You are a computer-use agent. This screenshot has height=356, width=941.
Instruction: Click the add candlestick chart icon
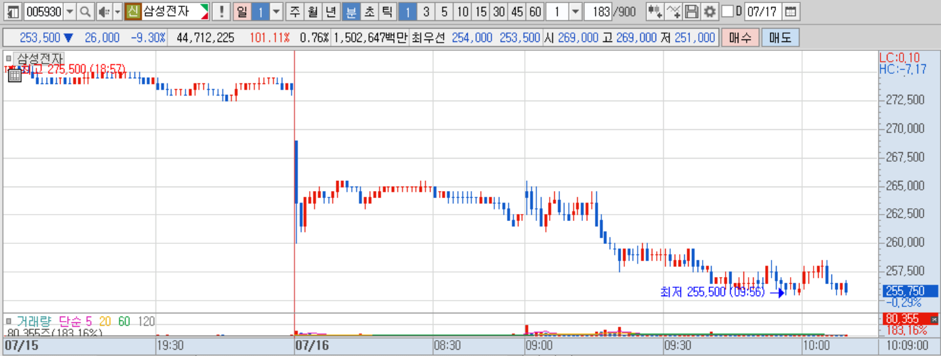654,11
